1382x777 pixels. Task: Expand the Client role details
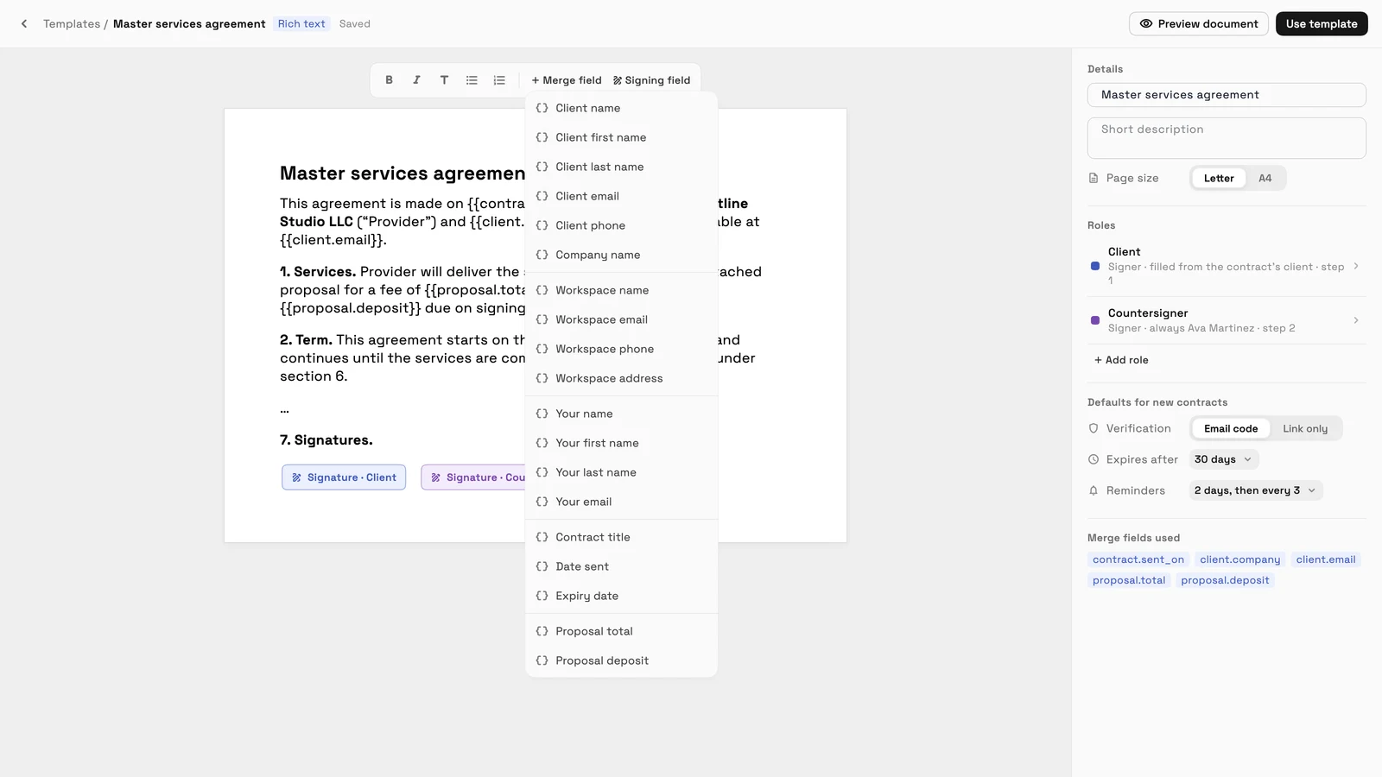coord(1227,266)
